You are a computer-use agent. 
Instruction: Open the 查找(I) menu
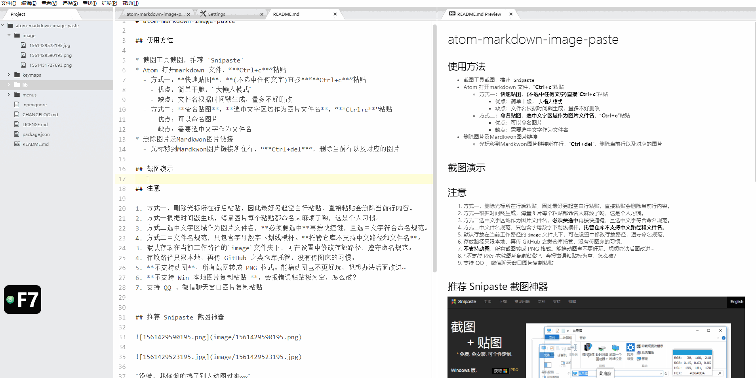[x=90, y=3]
